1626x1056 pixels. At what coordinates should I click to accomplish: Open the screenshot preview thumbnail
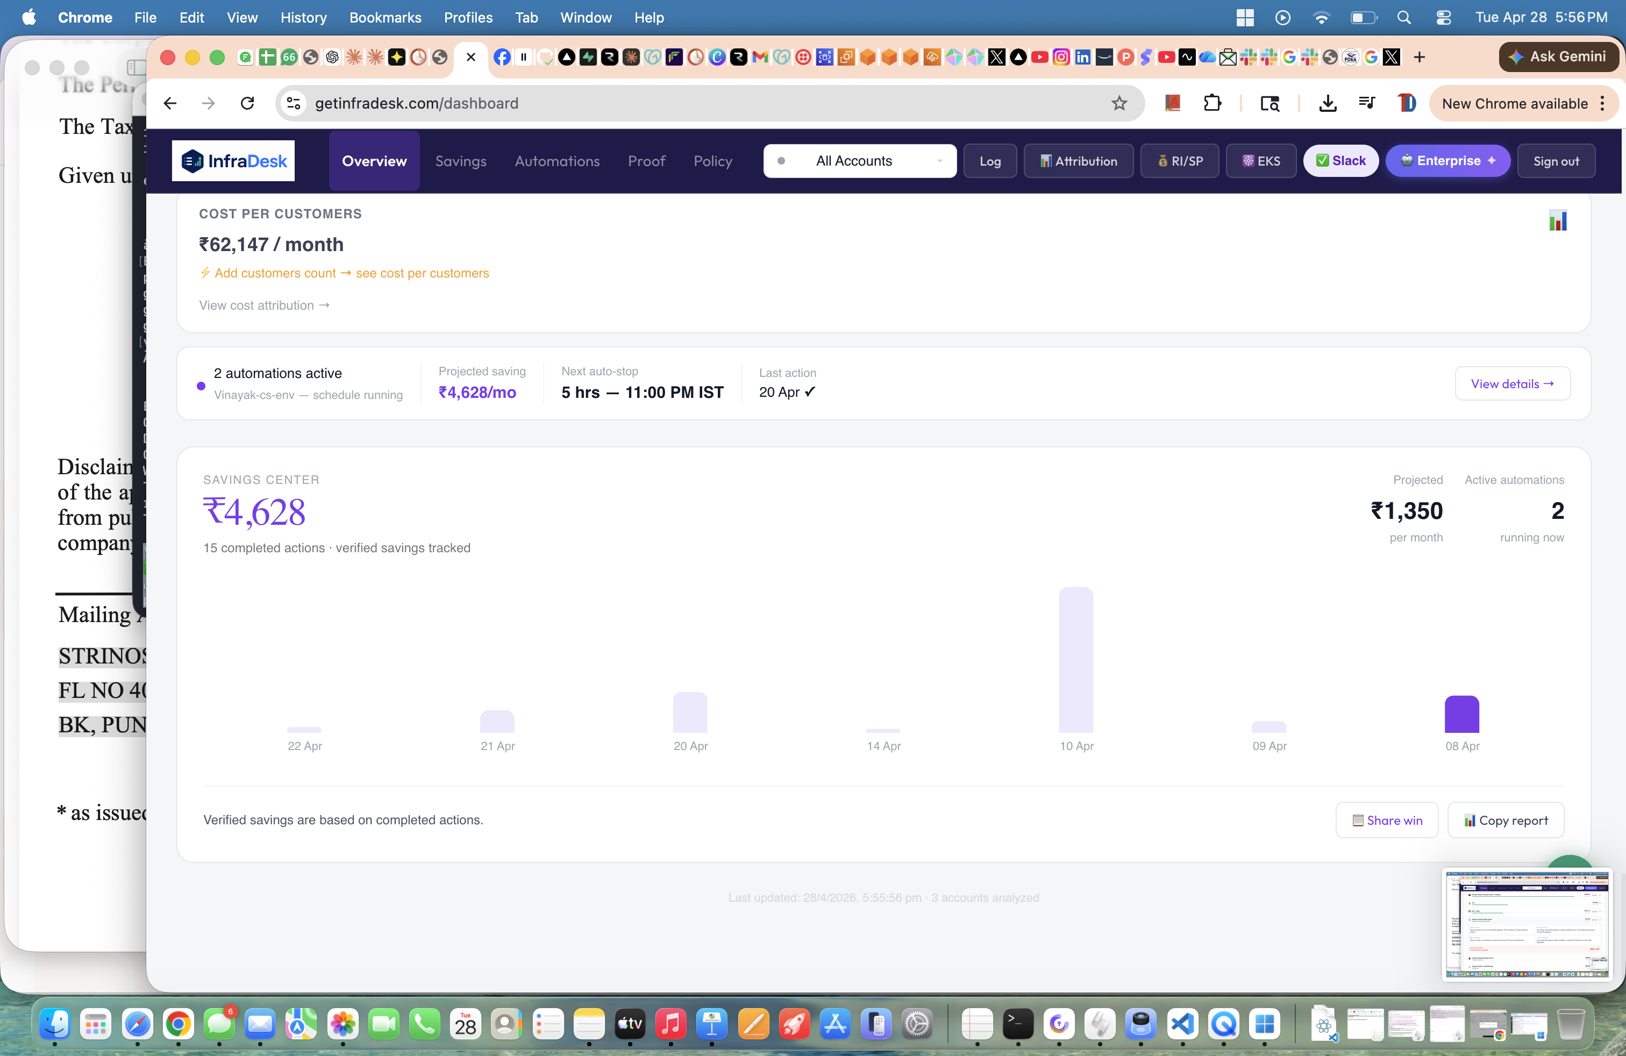coord(1527,924)
